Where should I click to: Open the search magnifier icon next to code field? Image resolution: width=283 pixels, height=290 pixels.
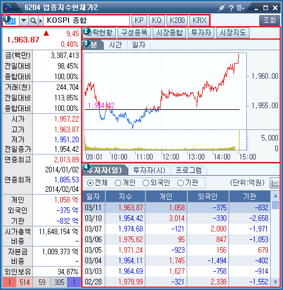(33, 21)
